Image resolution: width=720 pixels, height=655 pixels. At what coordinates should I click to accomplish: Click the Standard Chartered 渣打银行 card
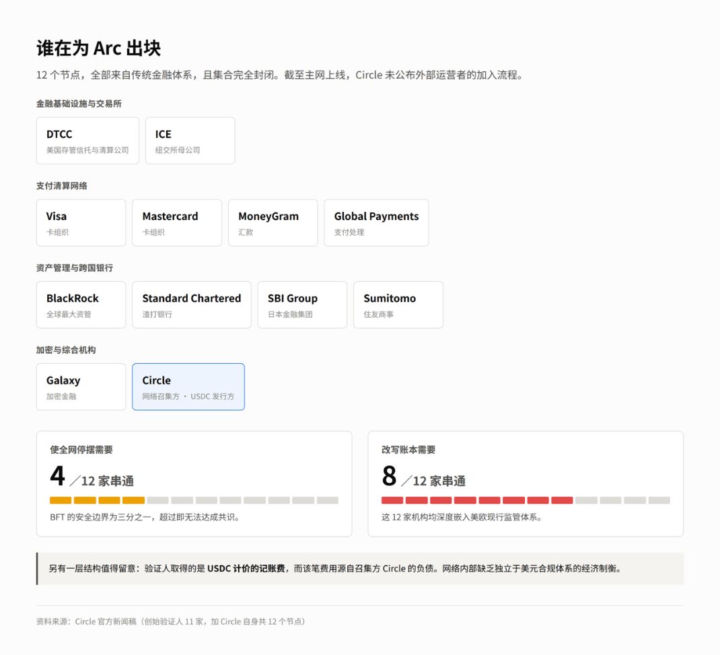tap(192, 305)
